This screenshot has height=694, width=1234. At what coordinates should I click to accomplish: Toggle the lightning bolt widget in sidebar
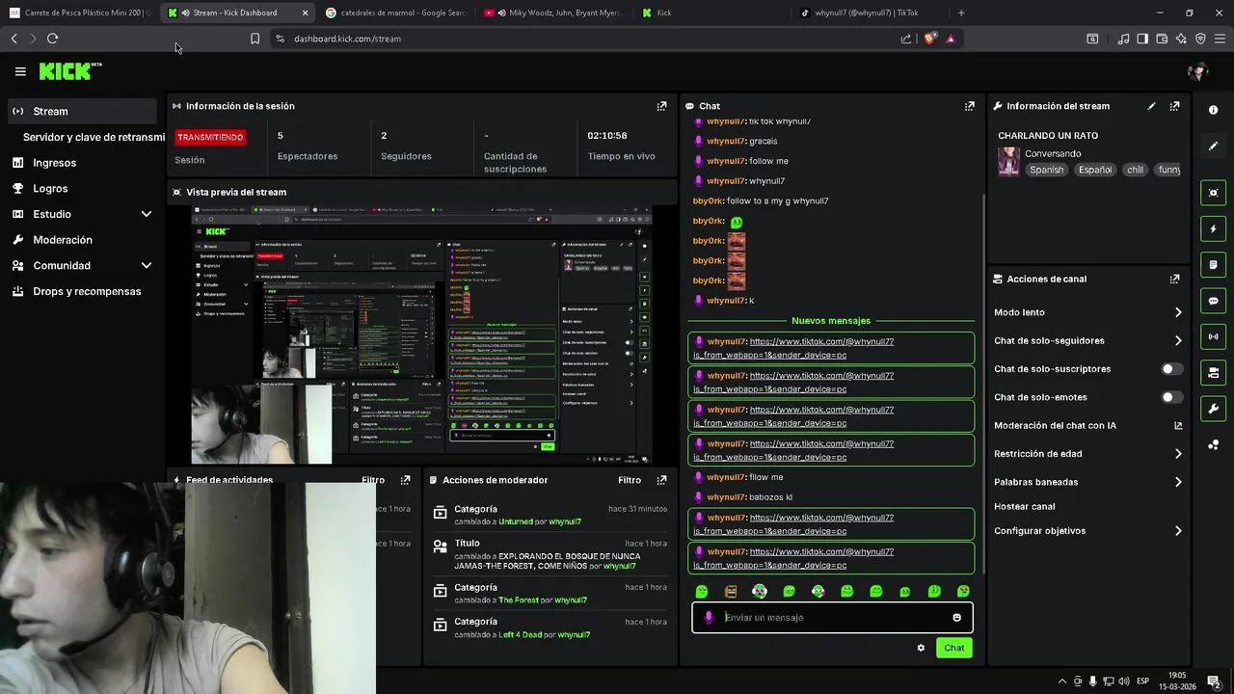point(1213,229)
